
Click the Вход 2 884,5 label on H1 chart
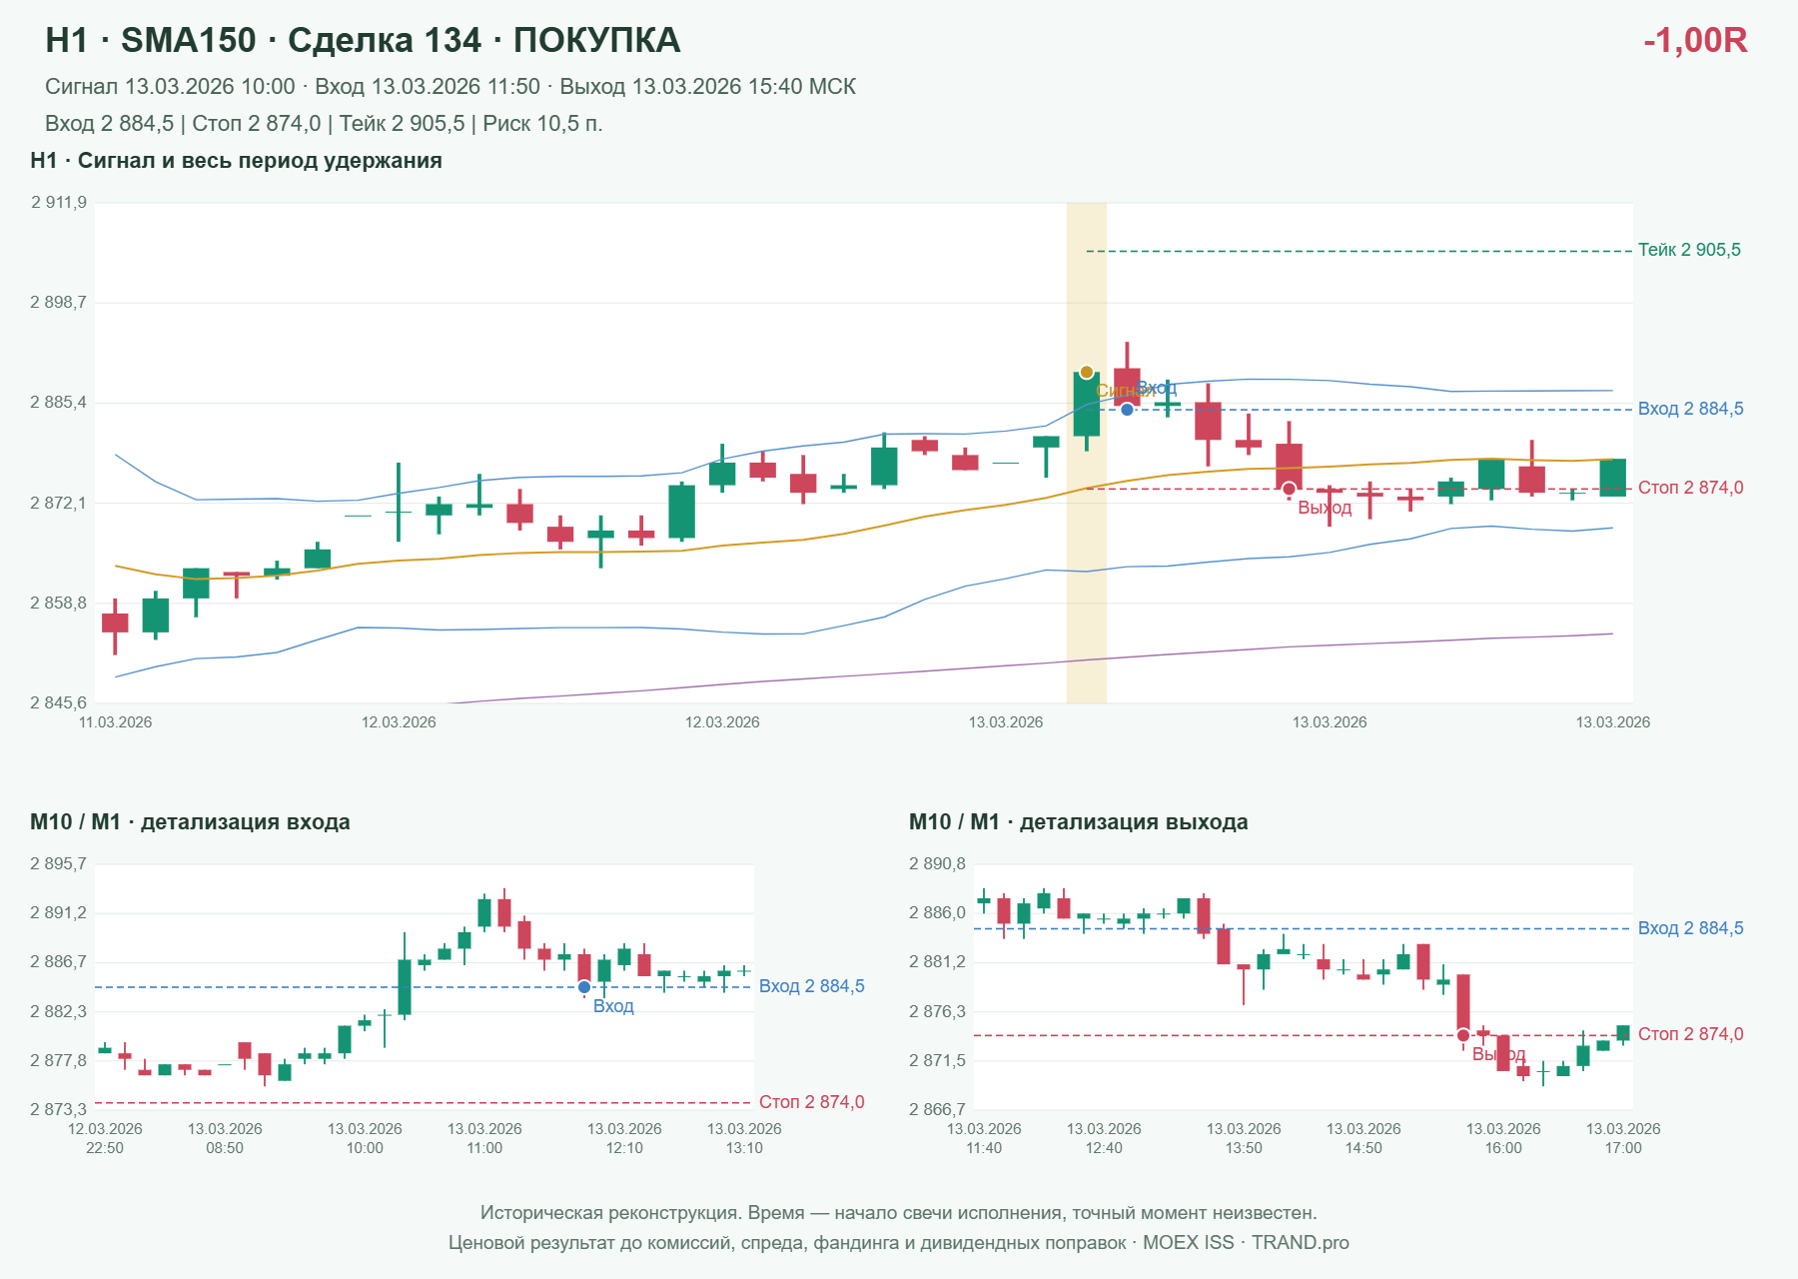(x=1691, y=409)
